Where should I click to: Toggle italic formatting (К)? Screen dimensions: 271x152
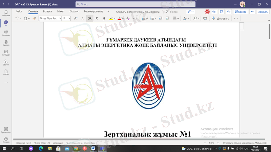tap(97, 19)
